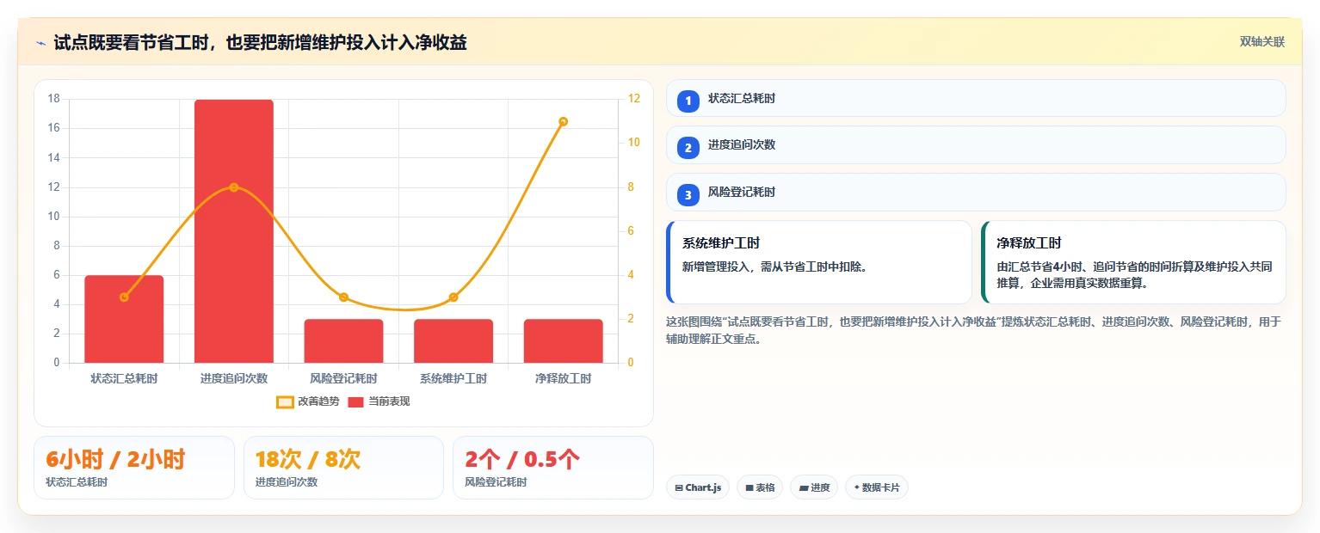1320x533 pixels.
Task: Click the text 新增管理投入，需从节省工时中扣除
Action: pyautogui.click(x=774, y=266)
